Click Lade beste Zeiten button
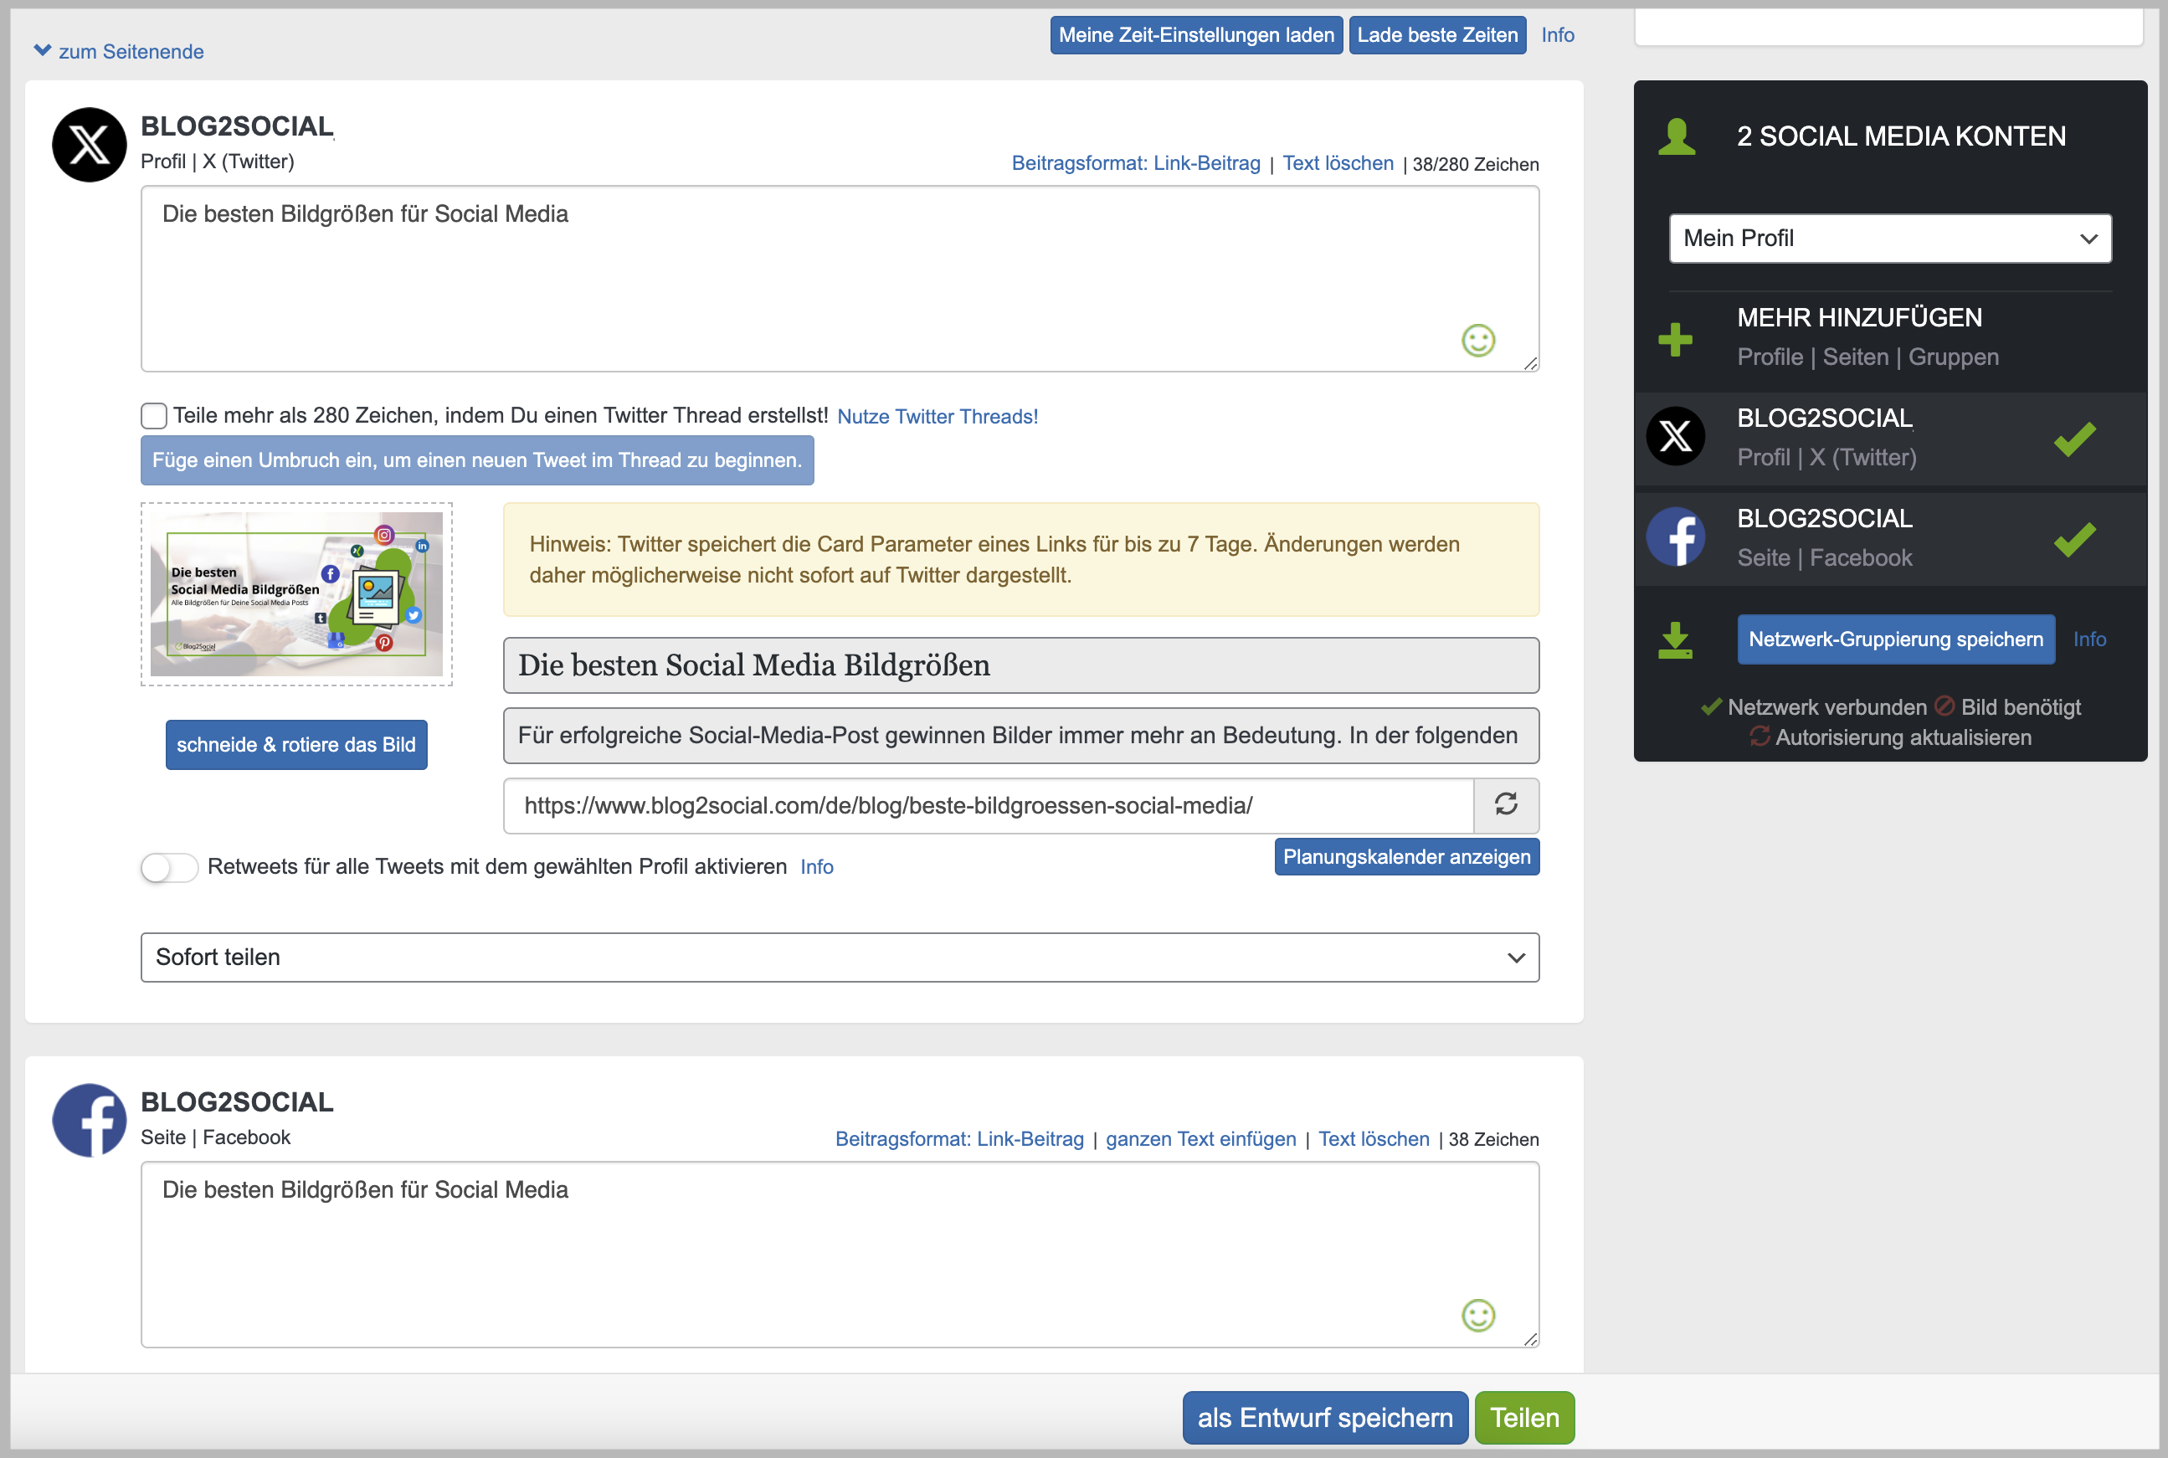 pyautogui.click(x=1436, y=35)
